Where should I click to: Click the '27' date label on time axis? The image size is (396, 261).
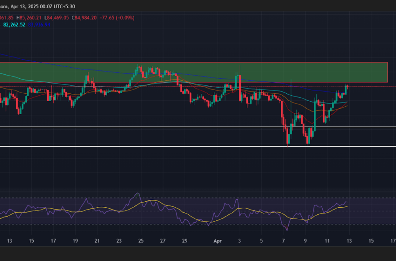163,241
